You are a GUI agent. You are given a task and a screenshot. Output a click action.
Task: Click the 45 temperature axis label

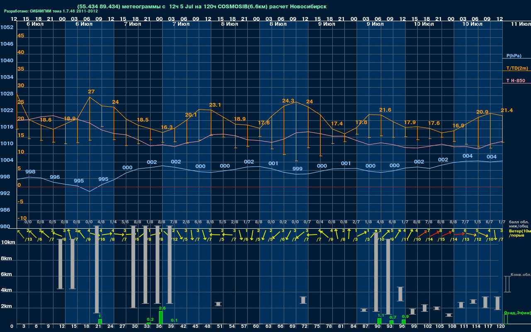point(21,36)
